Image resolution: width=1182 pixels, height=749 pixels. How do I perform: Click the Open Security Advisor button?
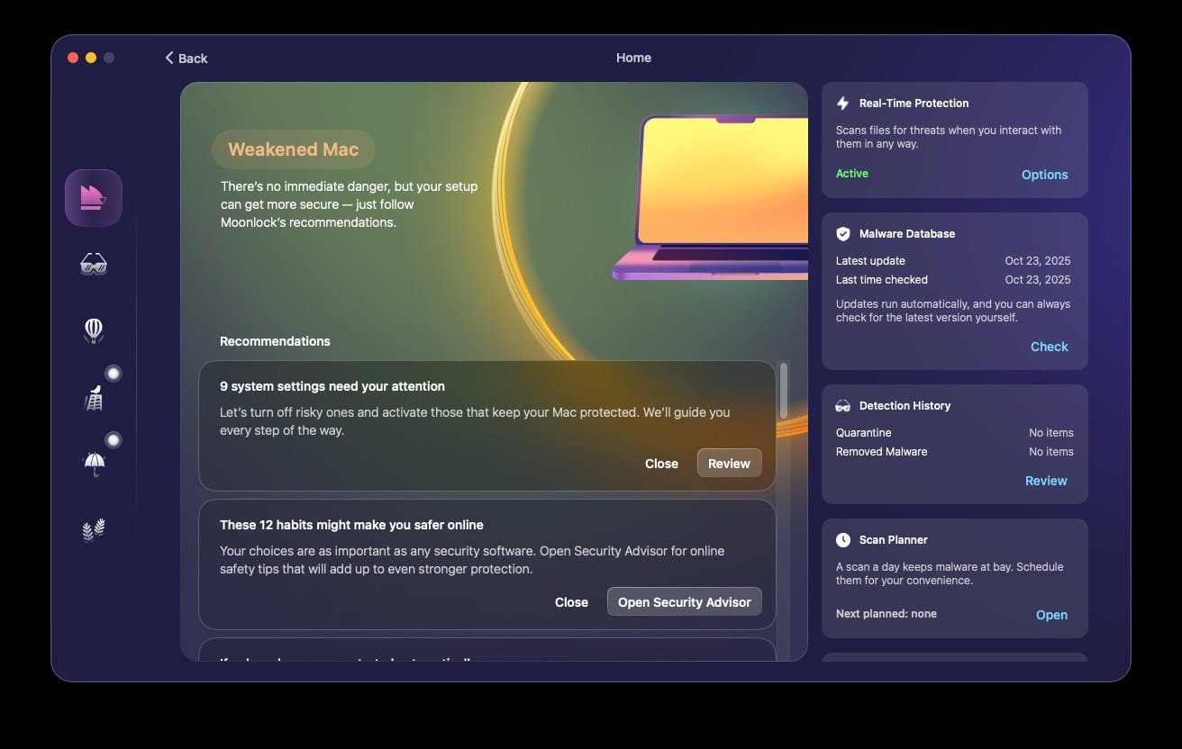coord(684,602)
